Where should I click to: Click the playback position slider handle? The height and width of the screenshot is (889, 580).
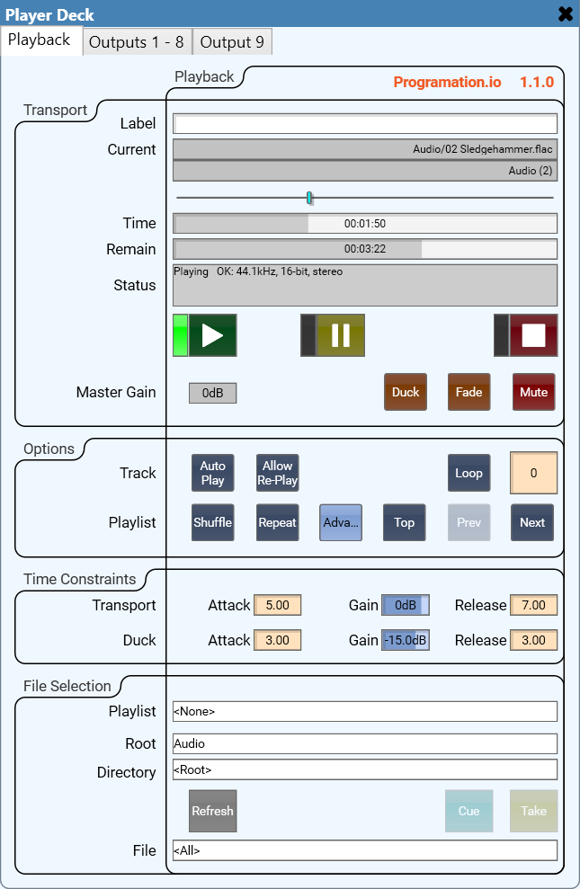click(309, 198)
